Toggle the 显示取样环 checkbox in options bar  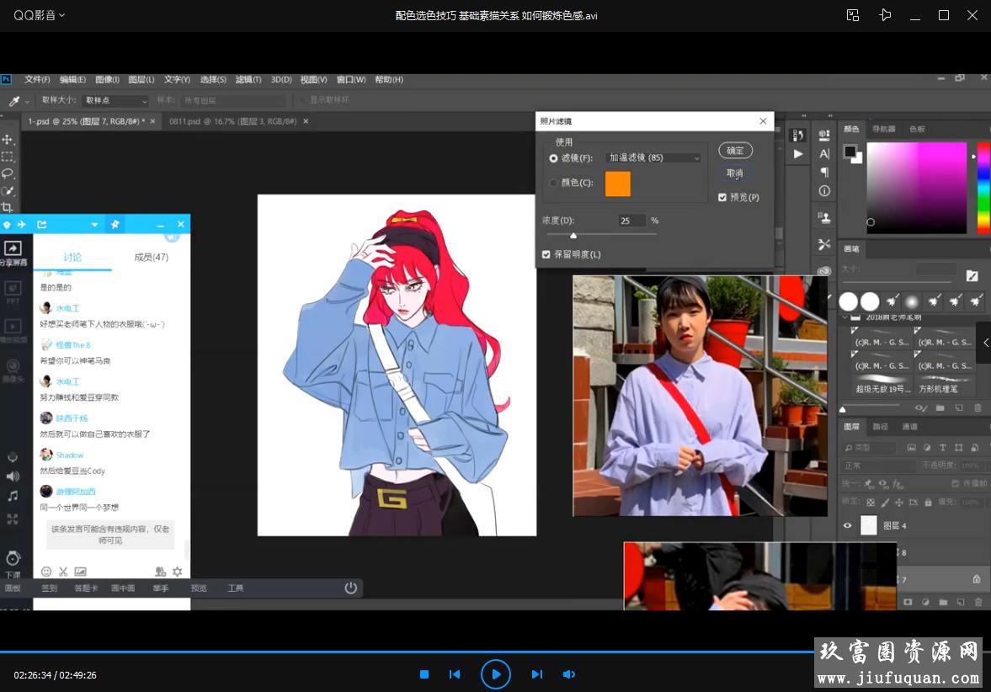[x=303, y=100]
